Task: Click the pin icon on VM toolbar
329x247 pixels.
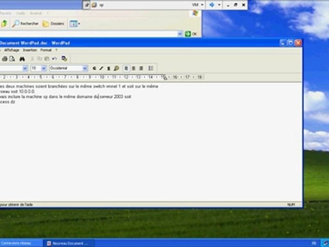Action: (87, 5)
